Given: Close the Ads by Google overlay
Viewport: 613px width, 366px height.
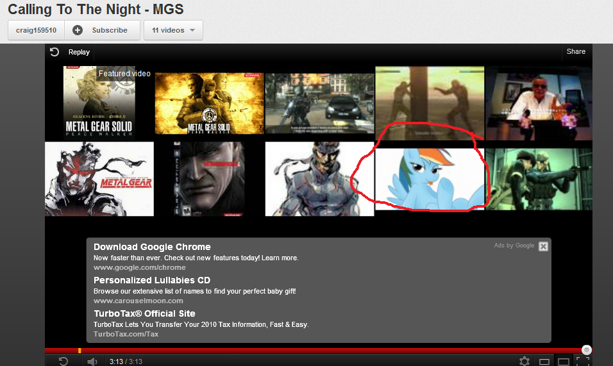Looking at the screenshot, I should (x=543, y=246).
